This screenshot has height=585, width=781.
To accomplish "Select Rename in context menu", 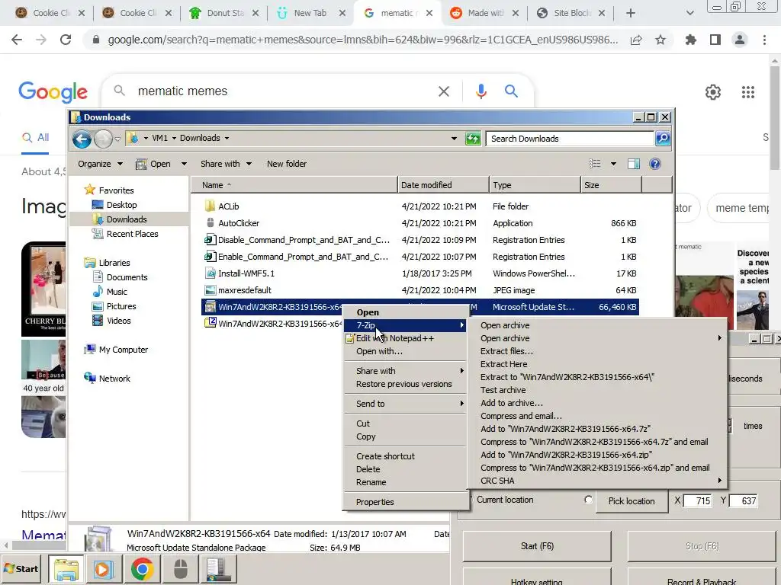I will coord(371,482).
